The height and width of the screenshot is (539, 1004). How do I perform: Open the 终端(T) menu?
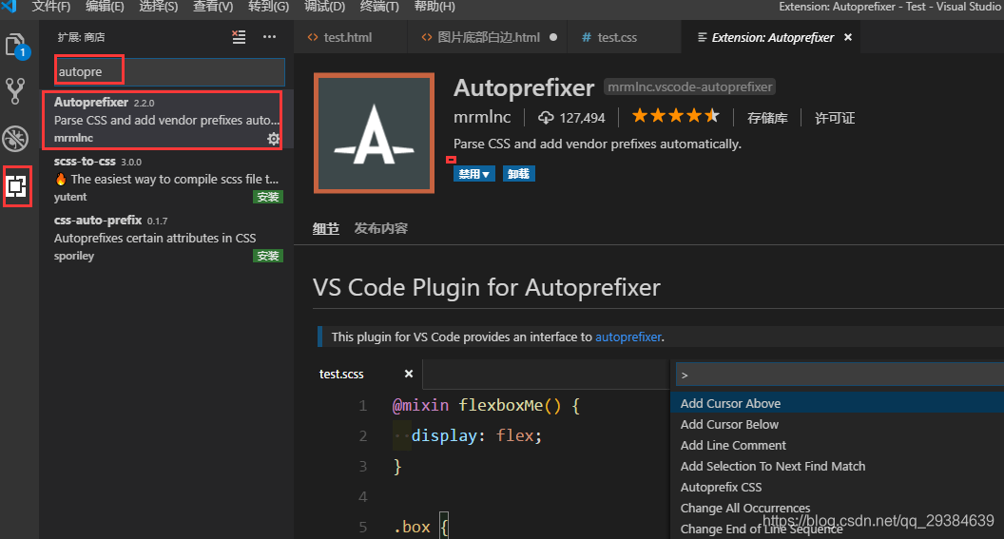click(379, 7)
